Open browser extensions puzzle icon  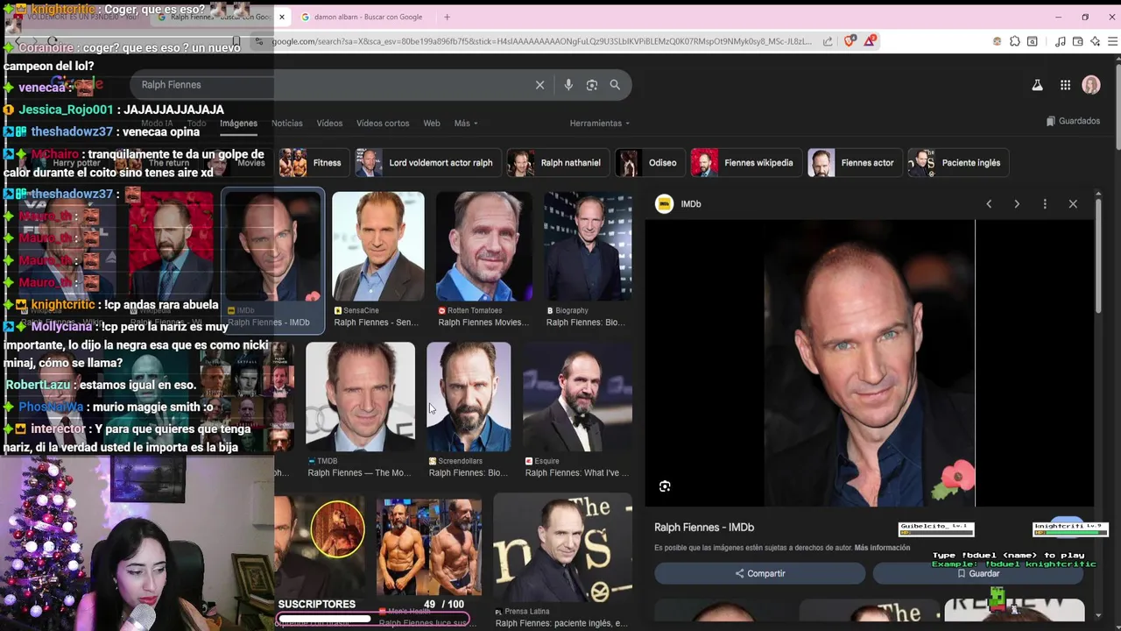click(x=1014, y=41)
